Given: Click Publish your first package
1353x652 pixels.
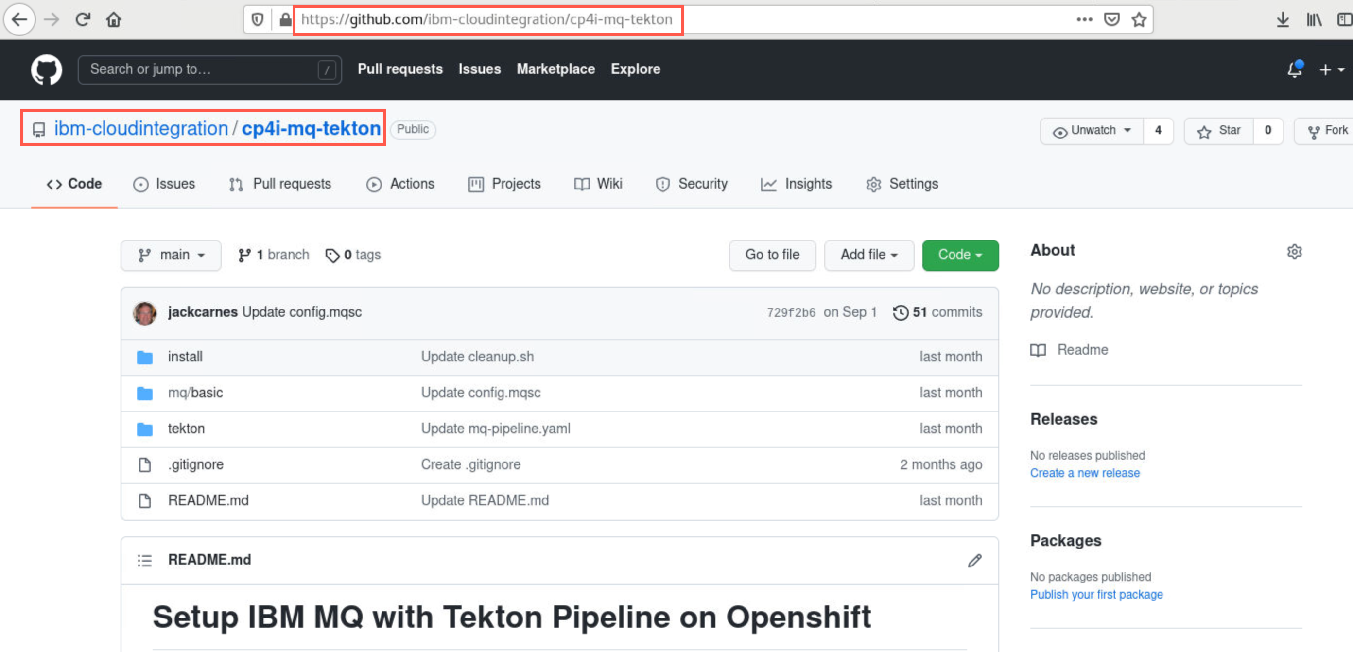Looking at the screenshot, I should coord(1097,594).
